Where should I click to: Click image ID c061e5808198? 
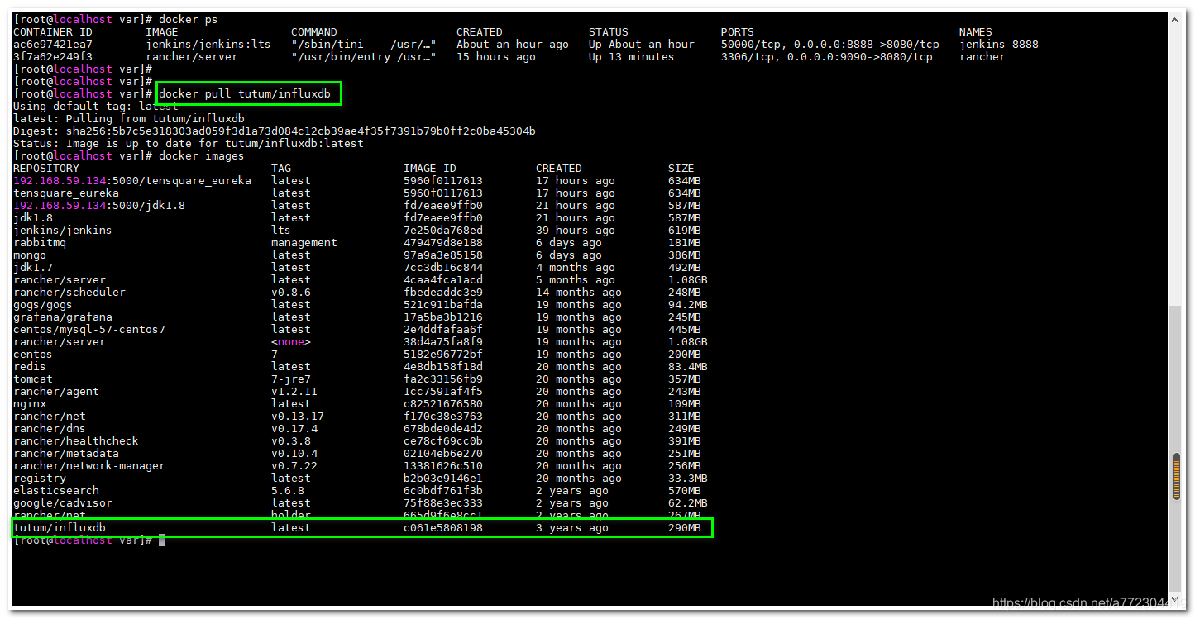pyautogui.click(x=443, y=528)
